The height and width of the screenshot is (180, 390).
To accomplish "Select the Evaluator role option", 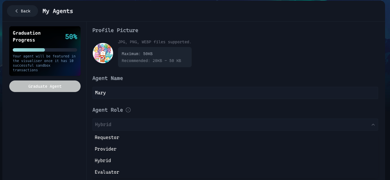I will 107,172.
